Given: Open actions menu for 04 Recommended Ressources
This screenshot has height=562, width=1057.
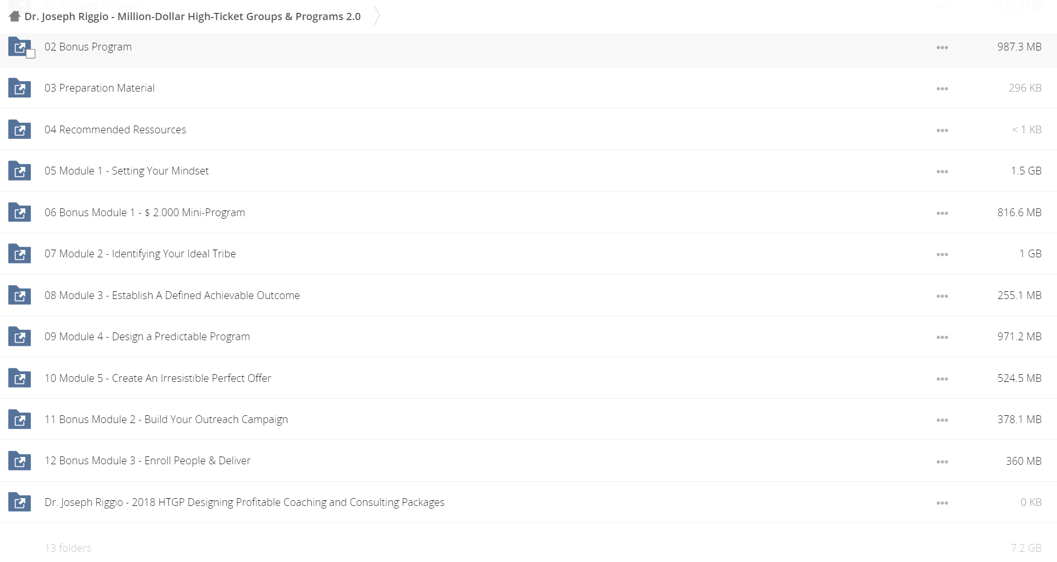Looking at the screenshot, I should pos(942,130).
